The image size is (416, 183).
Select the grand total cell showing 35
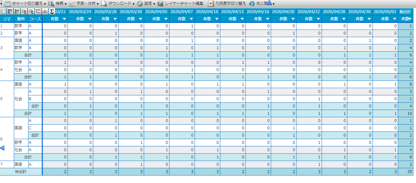point(406,171)
